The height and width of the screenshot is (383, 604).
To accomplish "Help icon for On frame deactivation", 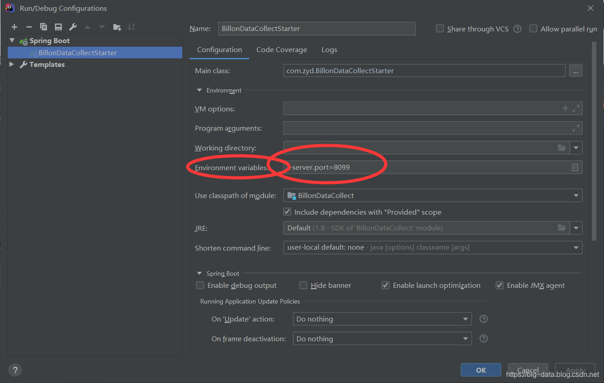I will (484, 339).
